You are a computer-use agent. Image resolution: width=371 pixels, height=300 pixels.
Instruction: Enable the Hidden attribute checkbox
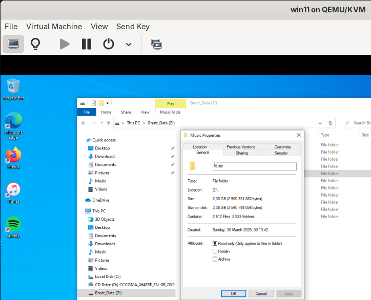click(x=215, y=251)
